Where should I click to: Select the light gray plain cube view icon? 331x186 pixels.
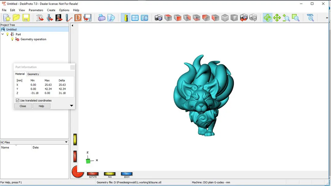225,18
